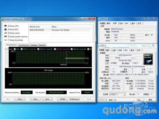159x119 pixels.
Task: Select the 关于 tab in the lower CPU-Z window
Action: pyautogui.click(x=139, y=50)
